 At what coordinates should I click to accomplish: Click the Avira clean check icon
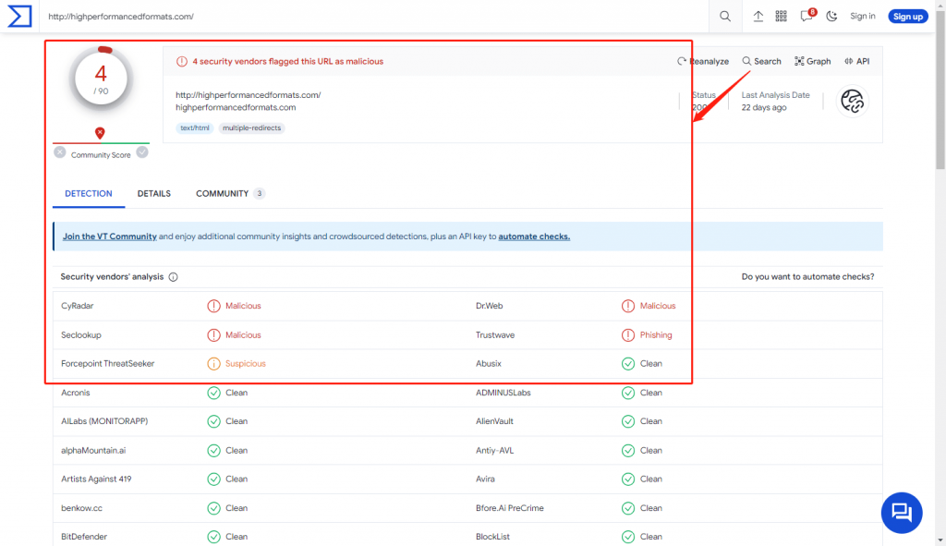[628, 479]
